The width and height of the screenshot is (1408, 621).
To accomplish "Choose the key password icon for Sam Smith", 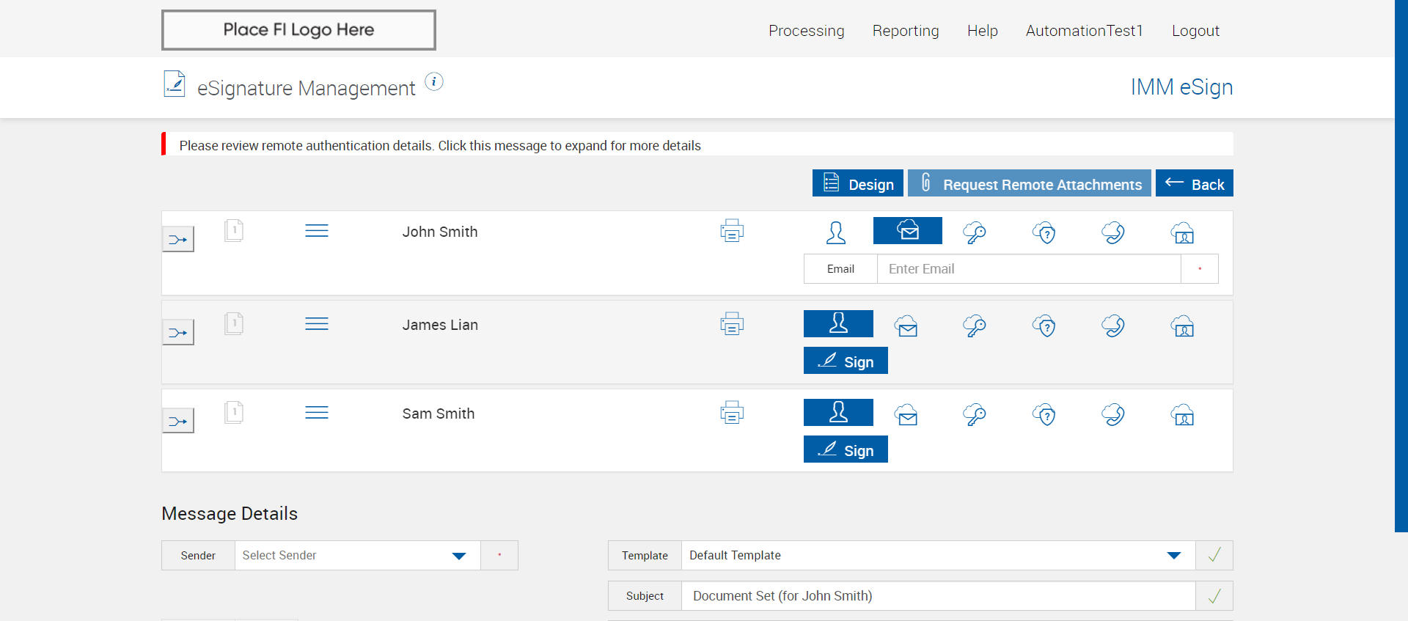I will pos(975,414).
